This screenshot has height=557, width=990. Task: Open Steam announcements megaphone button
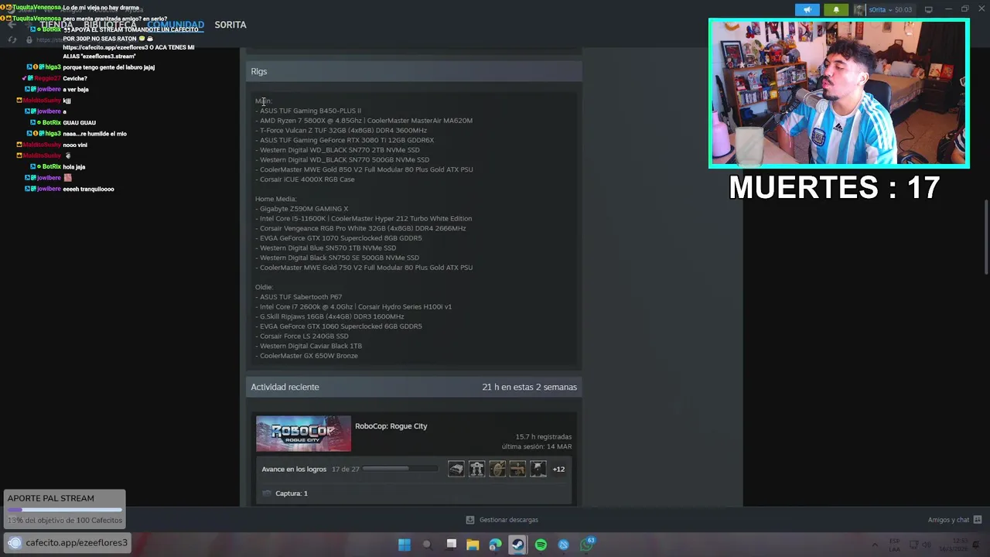click(x=807, y=10)
